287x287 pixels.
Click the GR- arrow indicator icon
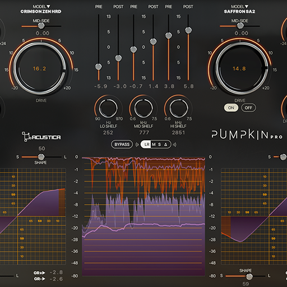click(x=44, y=279)
